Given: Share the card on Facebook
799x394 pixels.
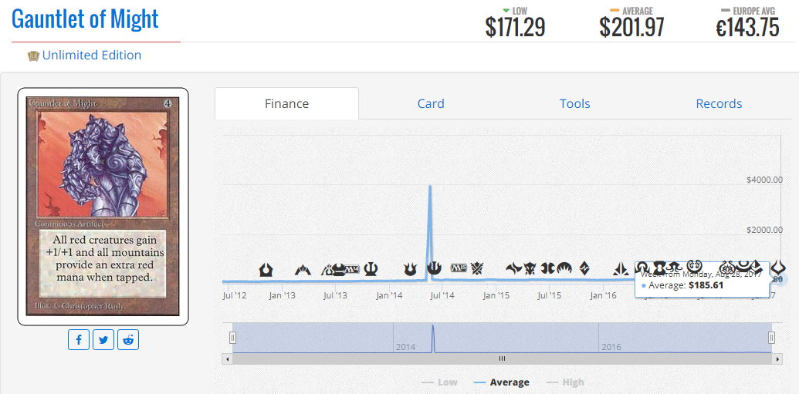Looking at the screenshot, I should [79, 340].
